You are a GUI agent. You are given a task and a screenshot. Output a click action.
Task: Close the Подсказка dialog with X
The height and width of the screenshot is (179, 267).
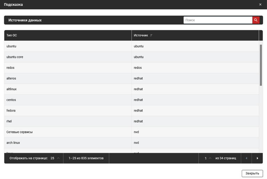click(x=260, y=5)
